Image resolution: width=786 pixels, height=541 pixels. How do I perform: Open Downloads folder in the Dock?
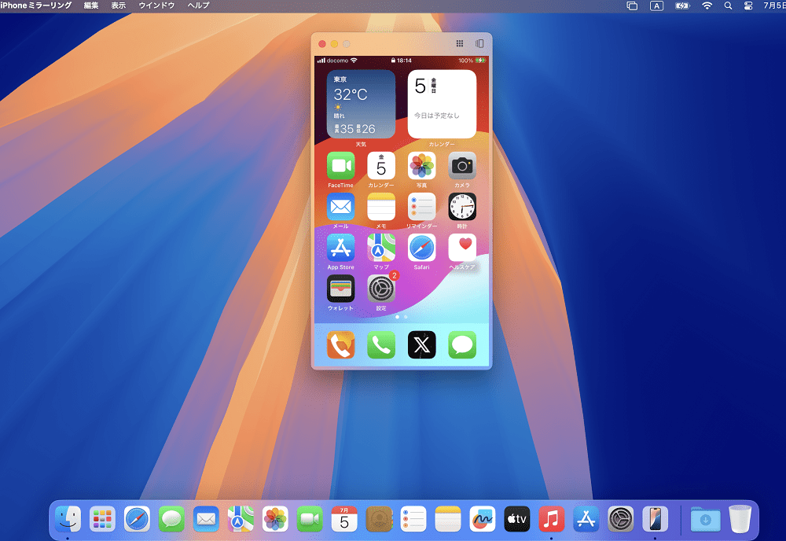coord(705,519)
